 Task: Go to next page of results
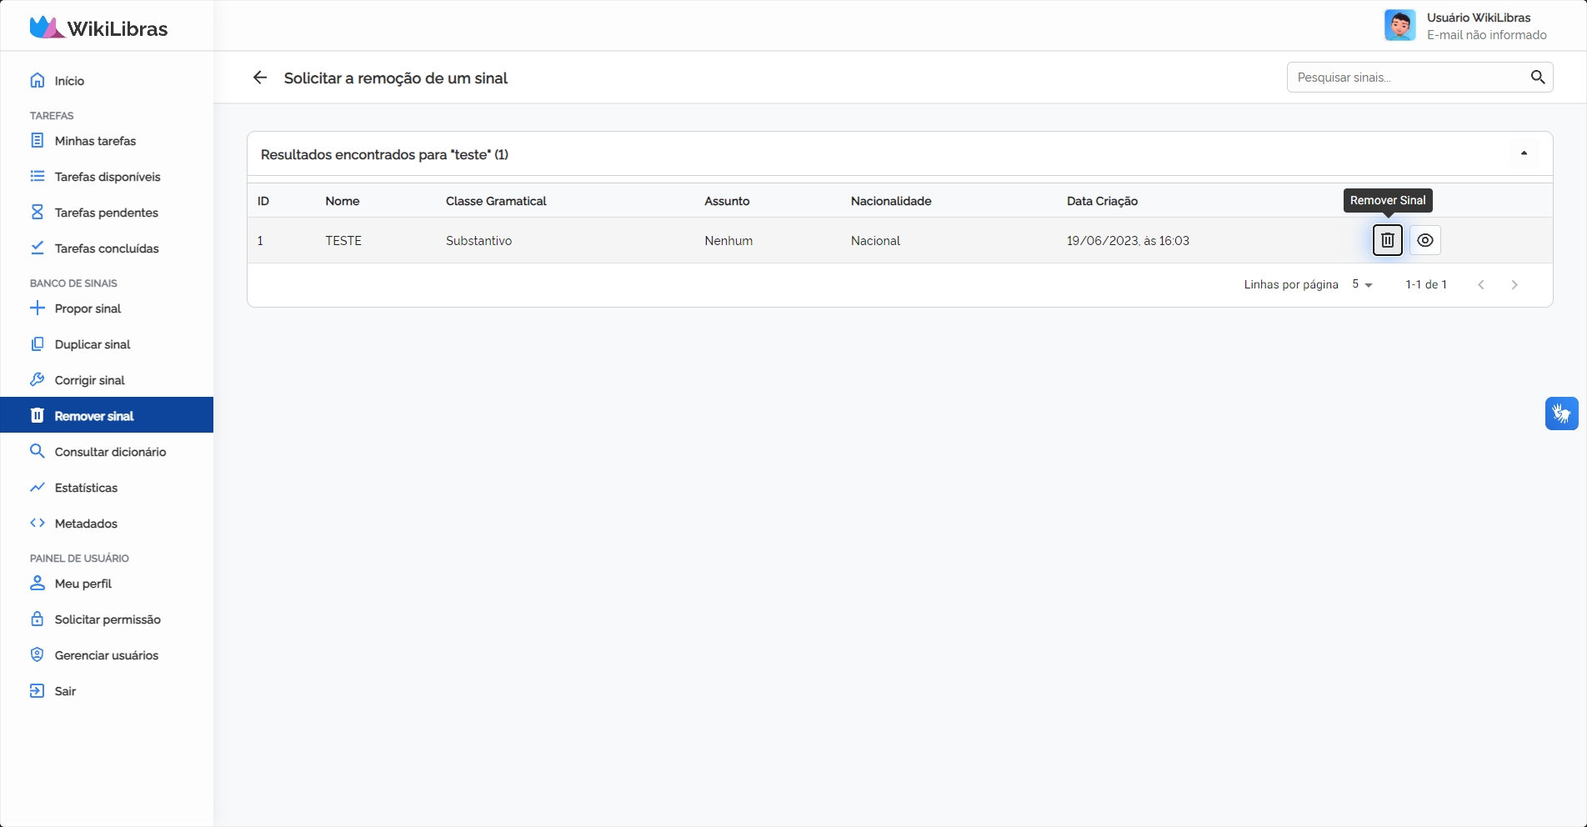tap(1514, 285)
